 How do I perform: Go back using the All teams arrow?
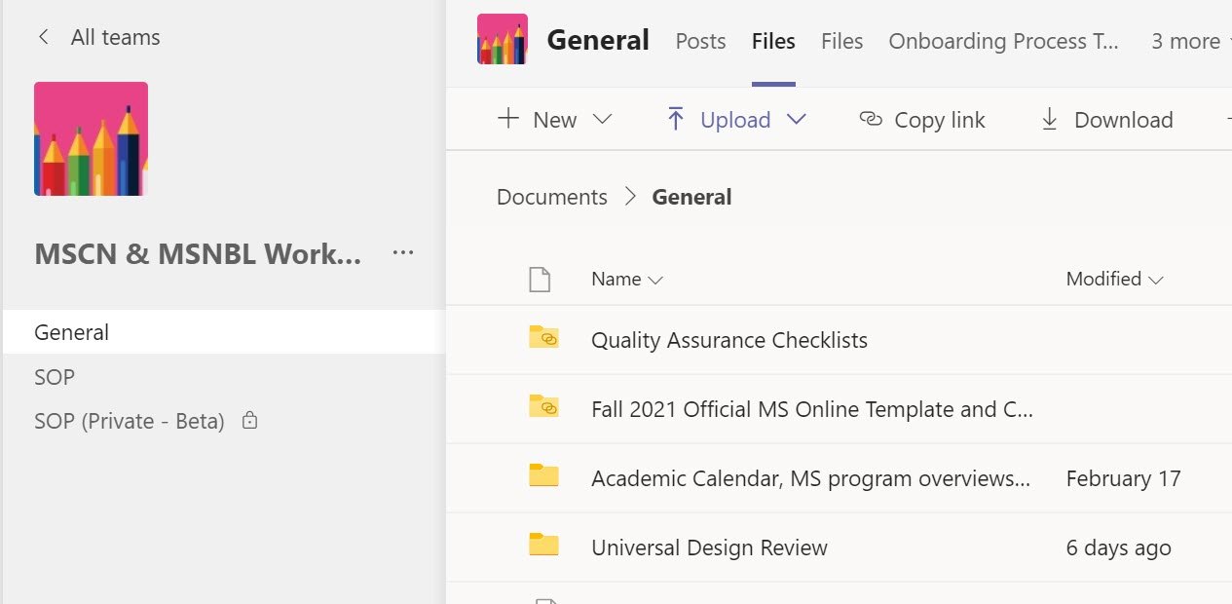point(42,37)
